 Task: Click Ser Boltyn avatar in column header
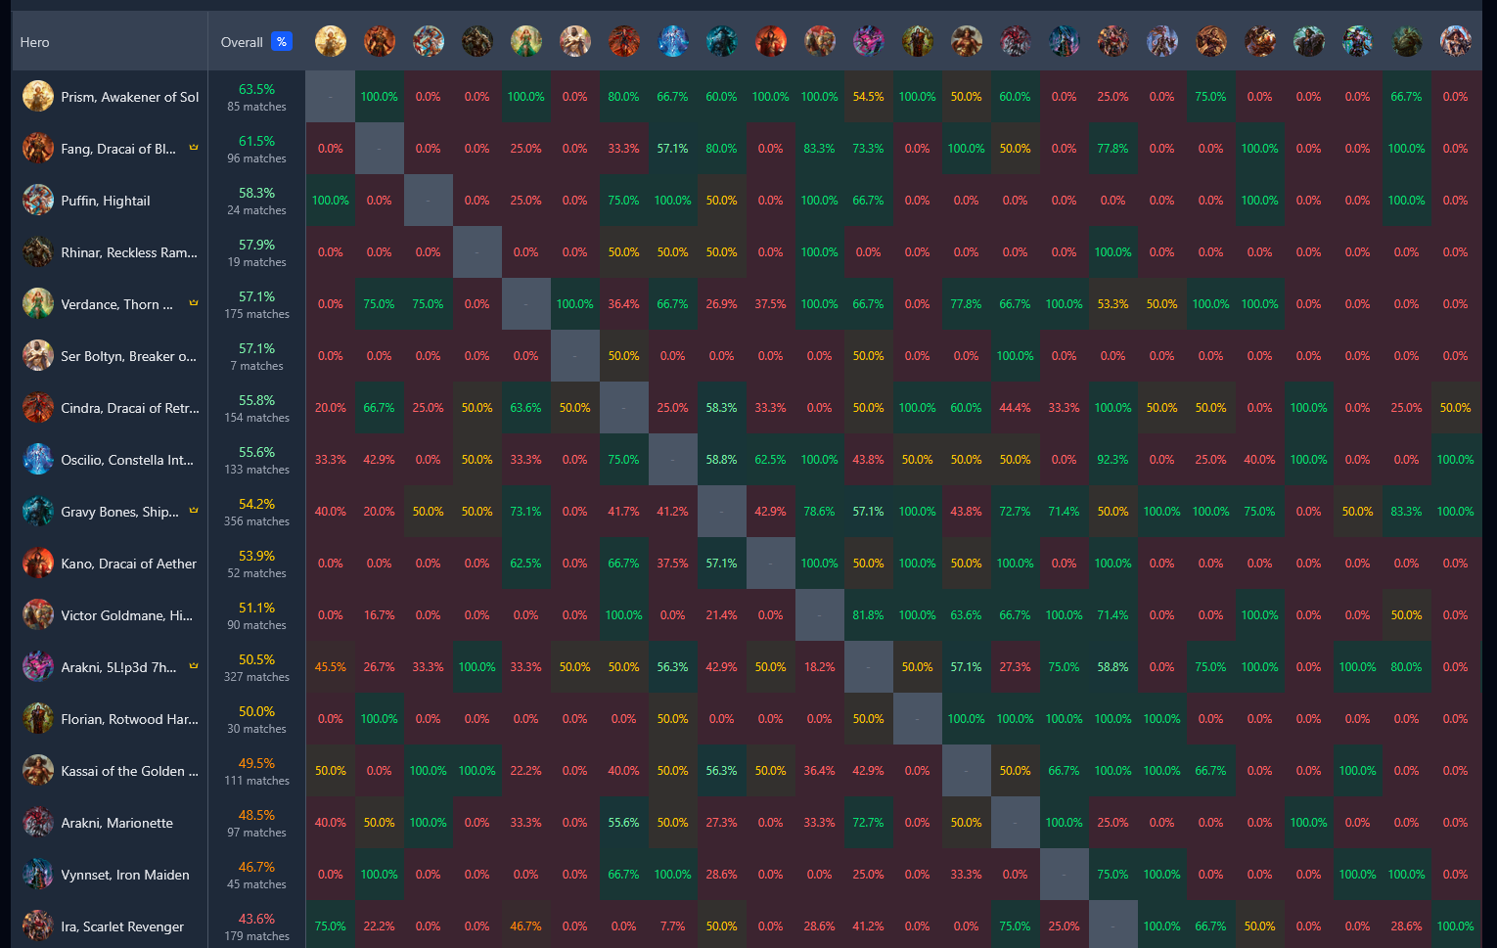click(x=575, y=41)
